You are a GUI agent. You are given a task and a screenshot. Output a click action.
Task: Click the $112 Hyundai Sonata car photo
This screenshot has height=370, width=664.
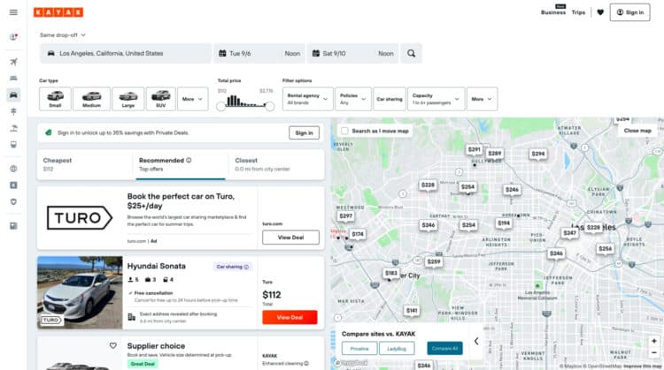coord(80,292)
